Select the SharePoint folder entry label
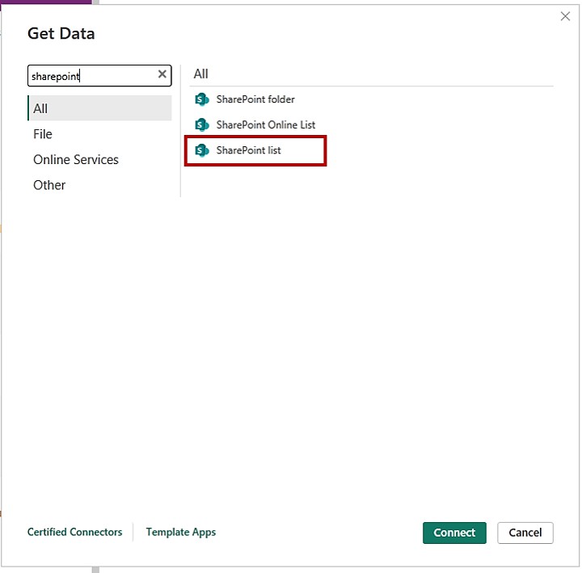This screenshot has width=582, height=573. coord(255,99)
